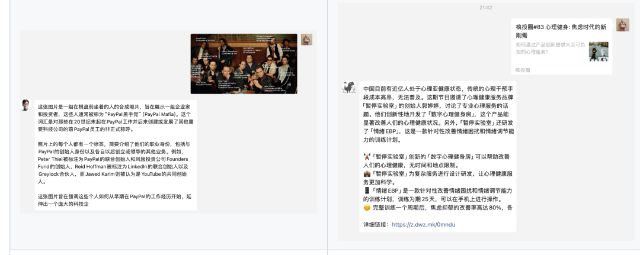The width and height of the screenshot is (640, 255).
Task: Click the 详细链接 label in summary message
Action: point(377,224)
